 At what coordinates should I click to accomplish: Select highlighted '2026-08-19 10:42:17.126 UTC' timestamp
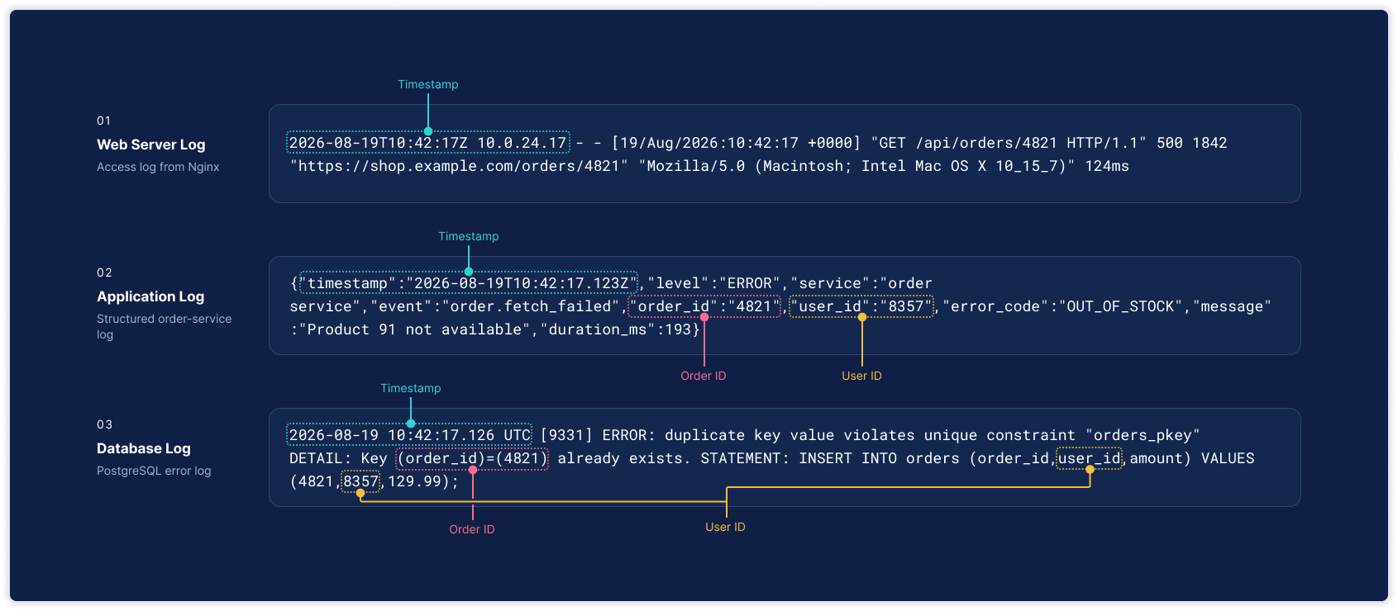pyautogui.click(x=410, y=434)
